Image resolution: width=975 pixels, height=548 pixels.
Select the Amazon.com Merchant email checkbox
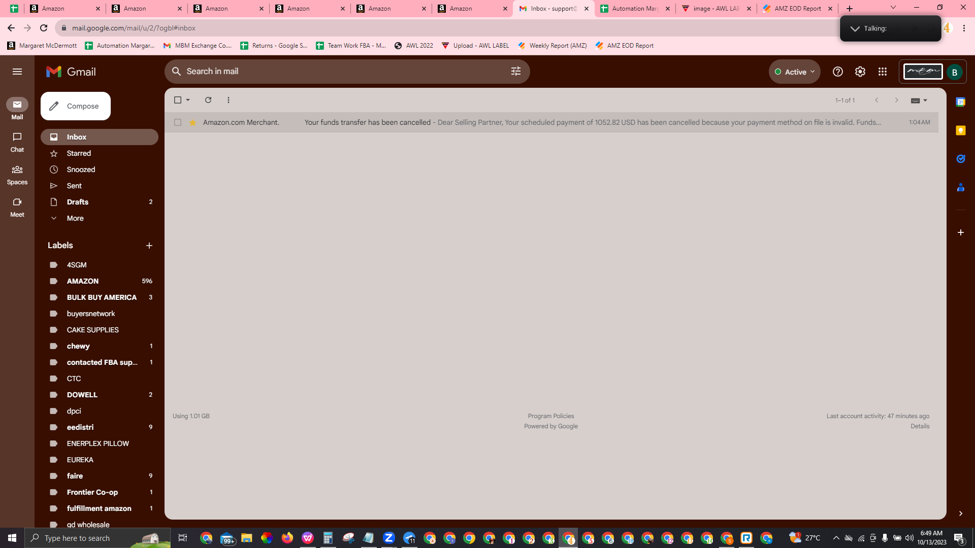pyautogui.click(x=178, y=122)
